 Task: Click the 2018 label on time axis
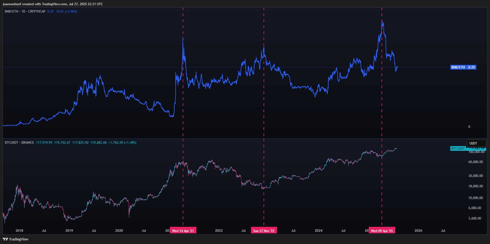19,231
